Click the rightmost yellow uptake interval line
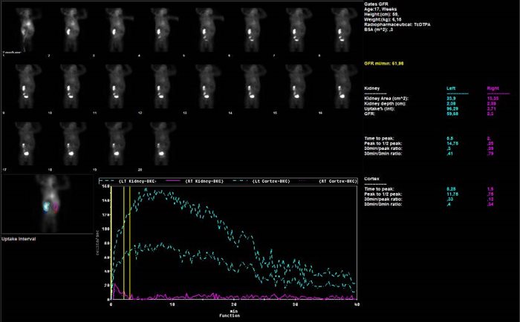This screenshot has width=520, height=322. click(130, 243)
